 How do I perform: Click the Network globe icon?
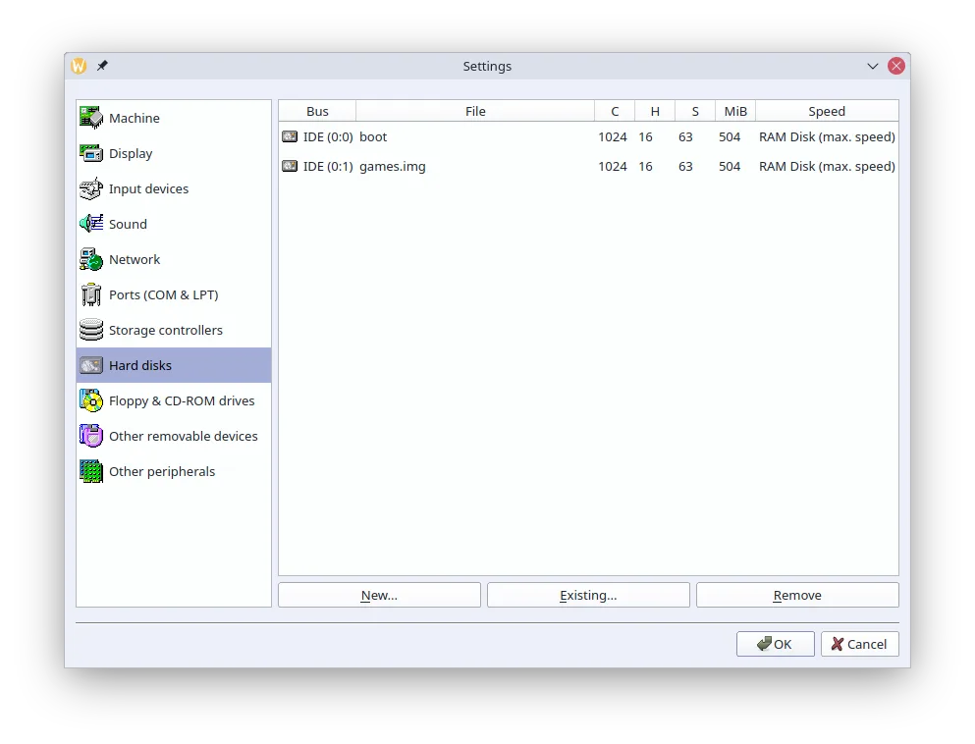point(91,259)
